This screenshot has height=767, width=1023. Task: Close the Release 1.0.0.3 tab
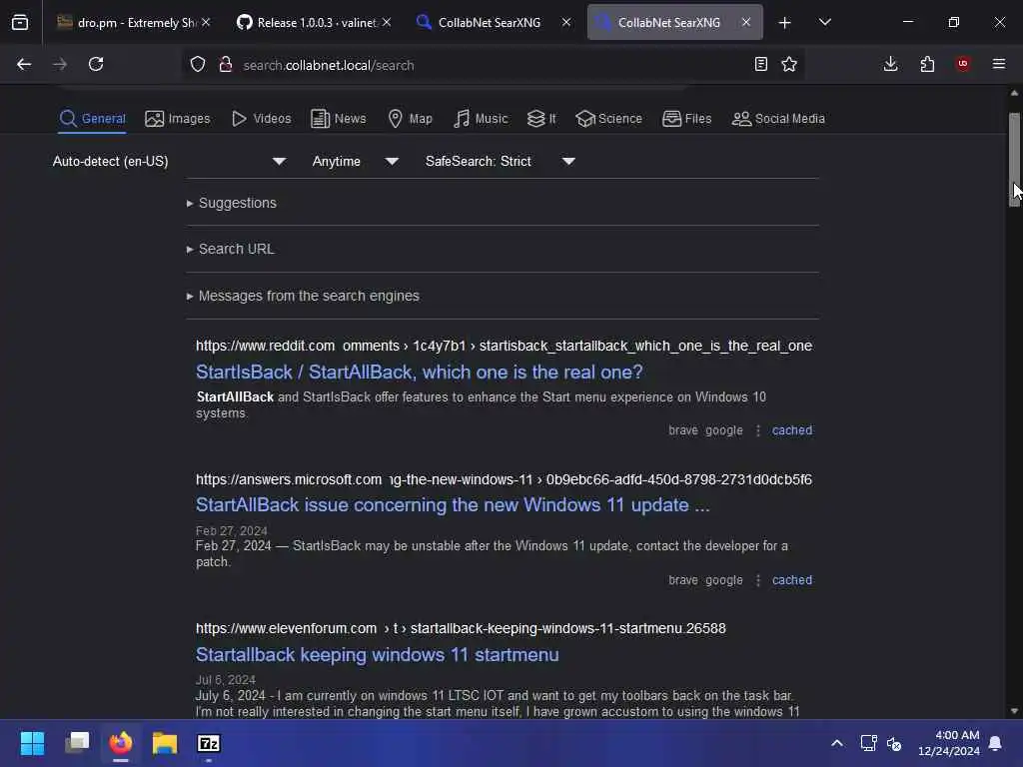(387, 22)
